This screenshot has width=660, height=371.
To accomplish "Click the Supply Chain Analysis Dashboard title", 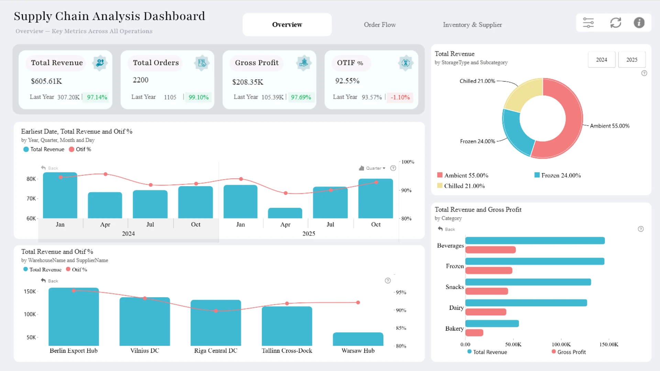I will [109, 16].
